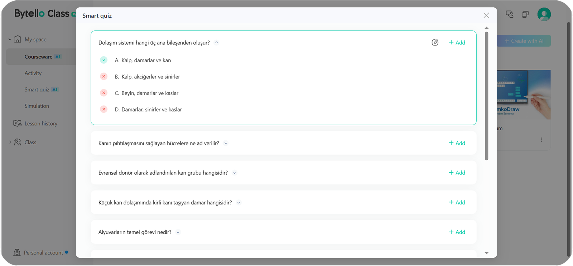Close the Smart quiz dialog
This screenshot has width=573, height=266.
[x=486, y=15]
